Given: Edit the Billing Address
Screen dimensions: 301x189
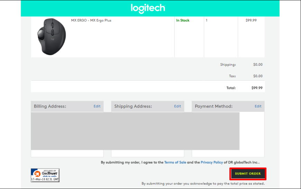Looking at the screenshot, I should 97,106.
